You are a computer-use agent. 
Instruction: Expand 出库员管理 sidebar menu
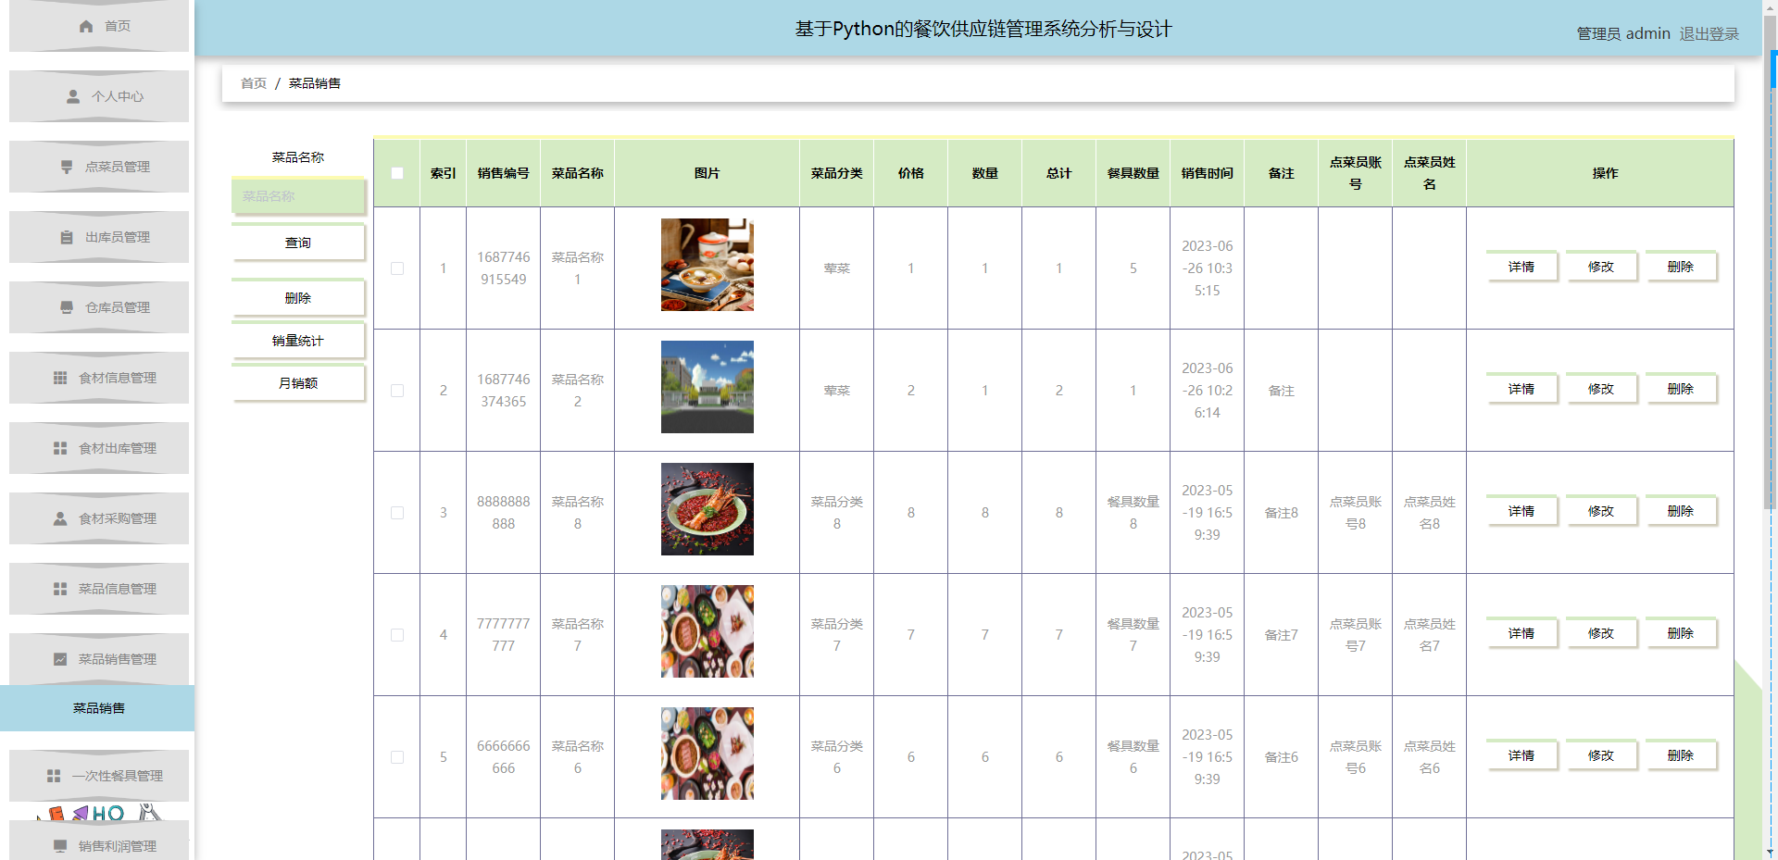(x=99, y=237)
